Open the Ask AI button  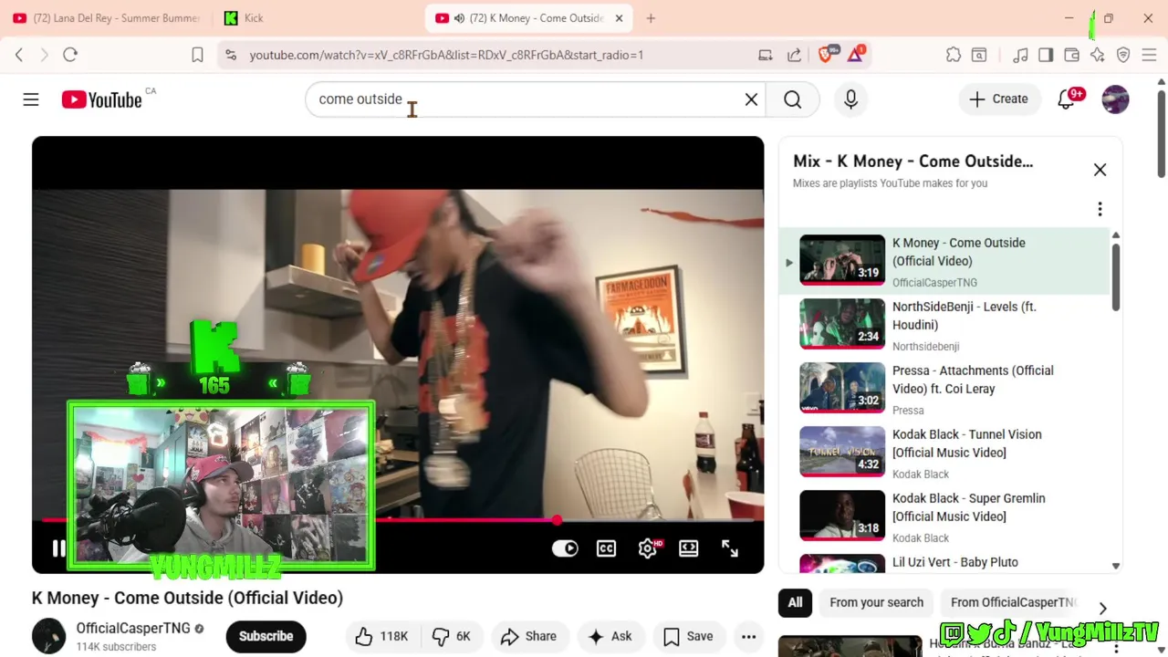coord(610,636)
